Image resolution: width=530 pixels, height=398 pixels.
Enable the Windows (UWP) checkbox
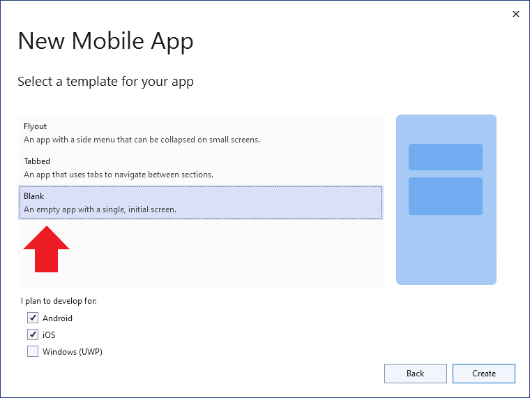coord(33,351)
